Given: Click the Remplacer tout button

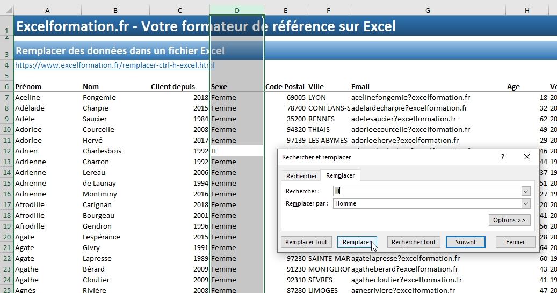Looking at the screenshot, I should pyautogui.click(x=306, y=242).
